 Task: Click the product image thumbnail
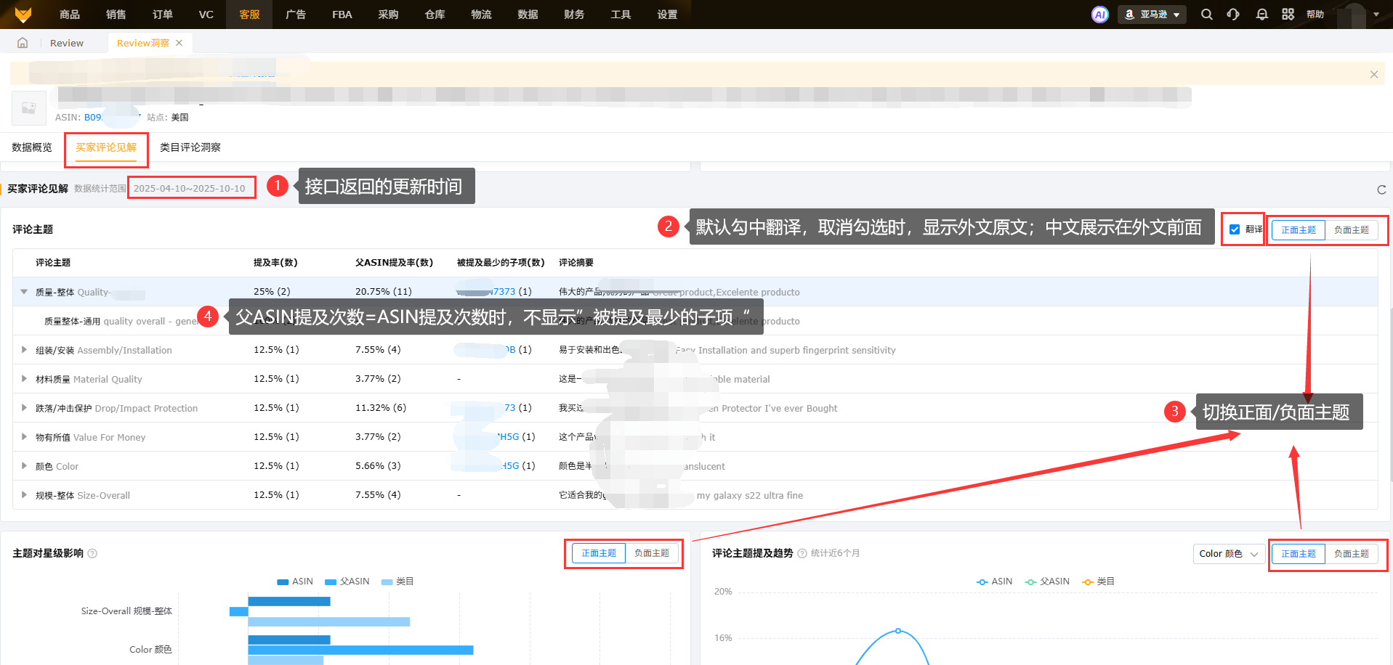pyautogui.click(x=29, y=108)
